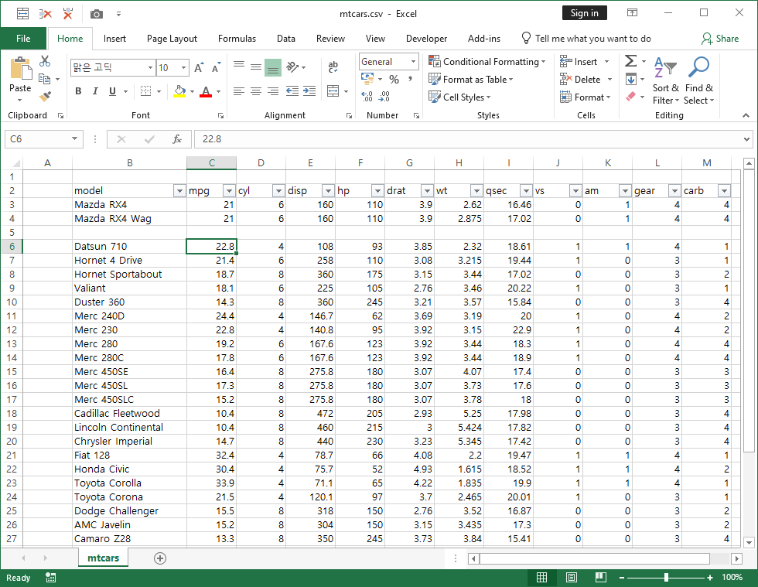Image resolution: width=758 pixels, height=587 pixels.
Task: Select the mtcars sheet tab
Action: click(103, 558)
